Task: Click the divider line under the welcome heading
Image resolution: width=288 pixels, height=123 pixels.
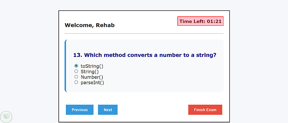Action: [144, 34]
